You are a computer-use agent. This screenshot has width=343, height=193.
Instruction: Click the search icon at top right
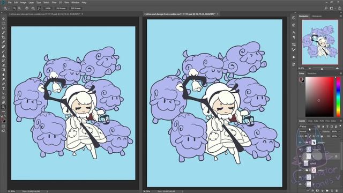(326, 9)
